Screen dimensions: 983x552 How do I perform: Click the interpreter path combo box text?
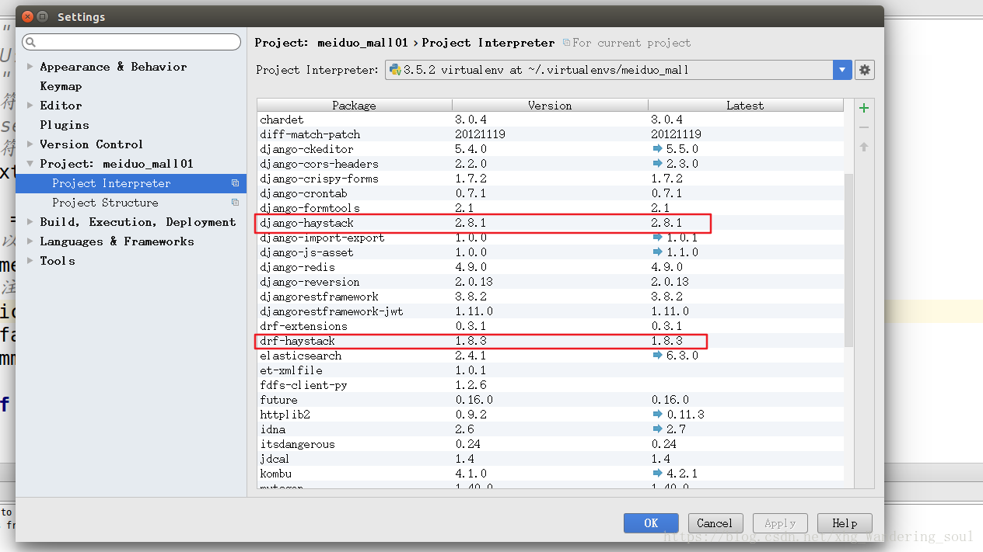coord(546,70)
